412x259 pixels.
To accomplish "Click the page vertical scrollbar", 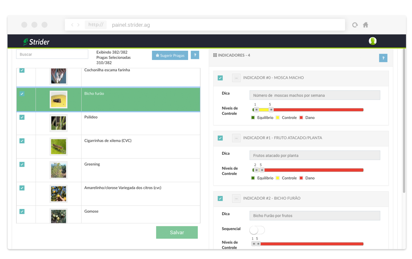I will click(404, 121).
